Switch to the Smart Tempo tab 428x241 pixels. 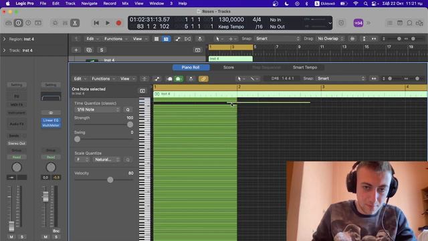(x=305, y=67)
